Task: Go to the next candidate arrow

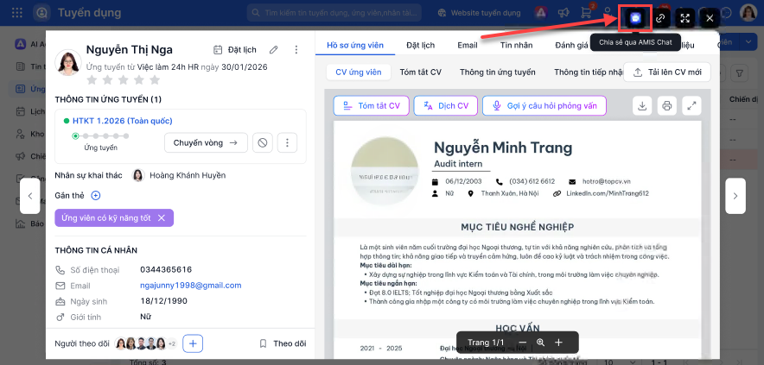Action: (x=735, y=196)
